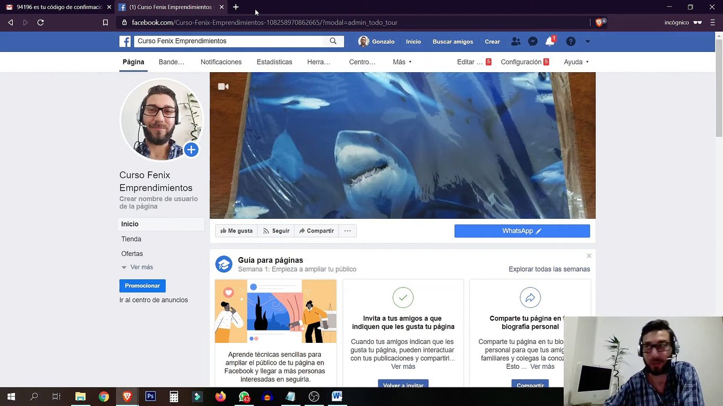Open WhatsApp from the taskbar
723x406 pixels.
tap(244, 397)
